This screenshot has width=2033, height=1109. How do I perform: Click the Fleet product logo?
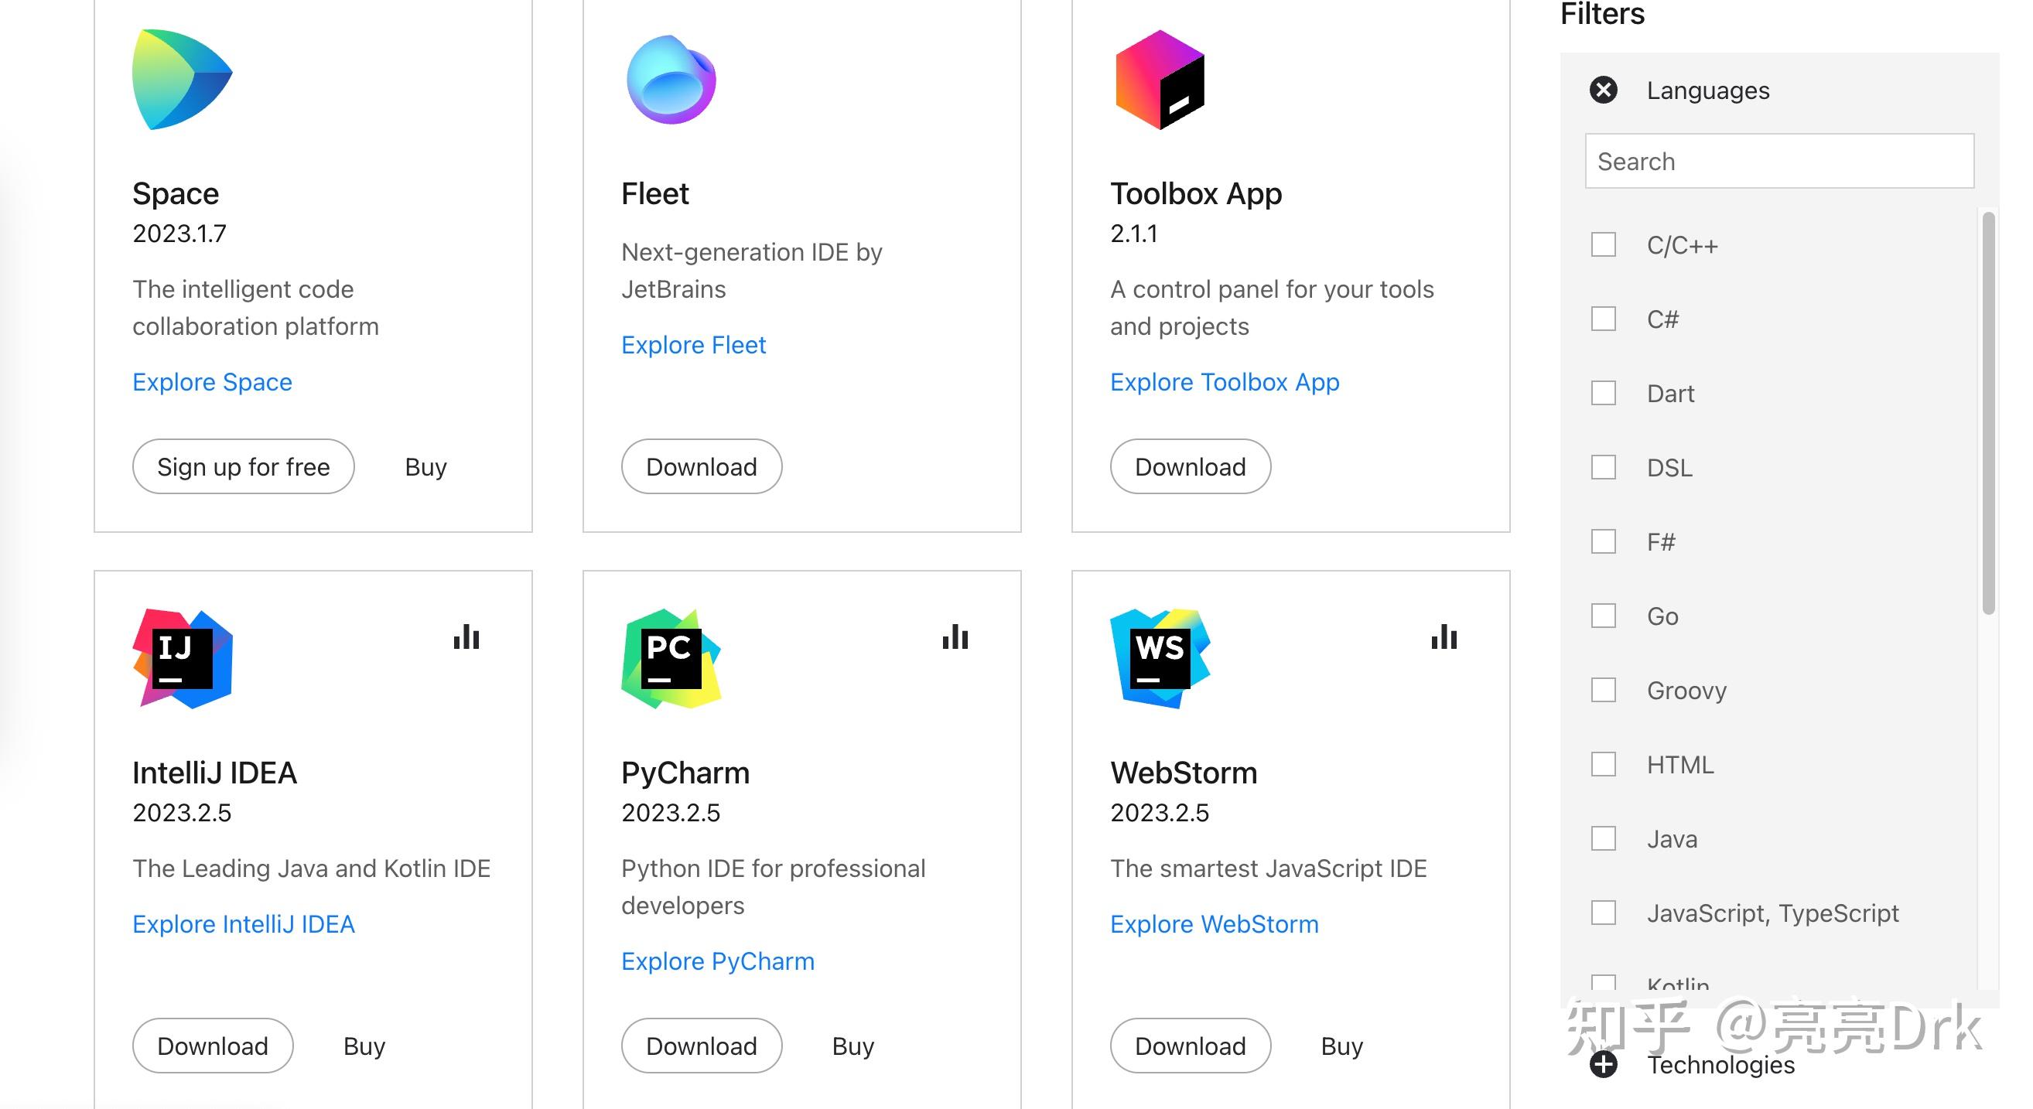[x=671, y=80]
